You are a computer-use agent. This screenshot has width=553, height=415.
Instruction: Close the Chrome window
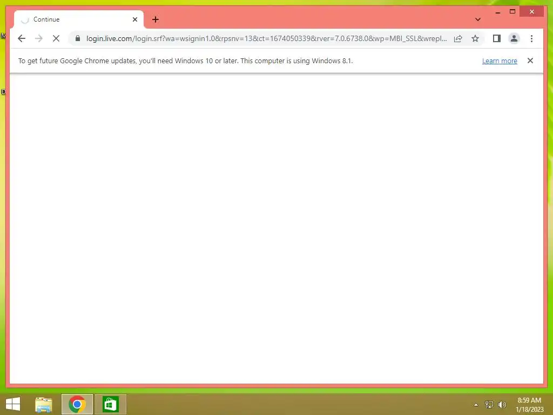pos(532,12)
